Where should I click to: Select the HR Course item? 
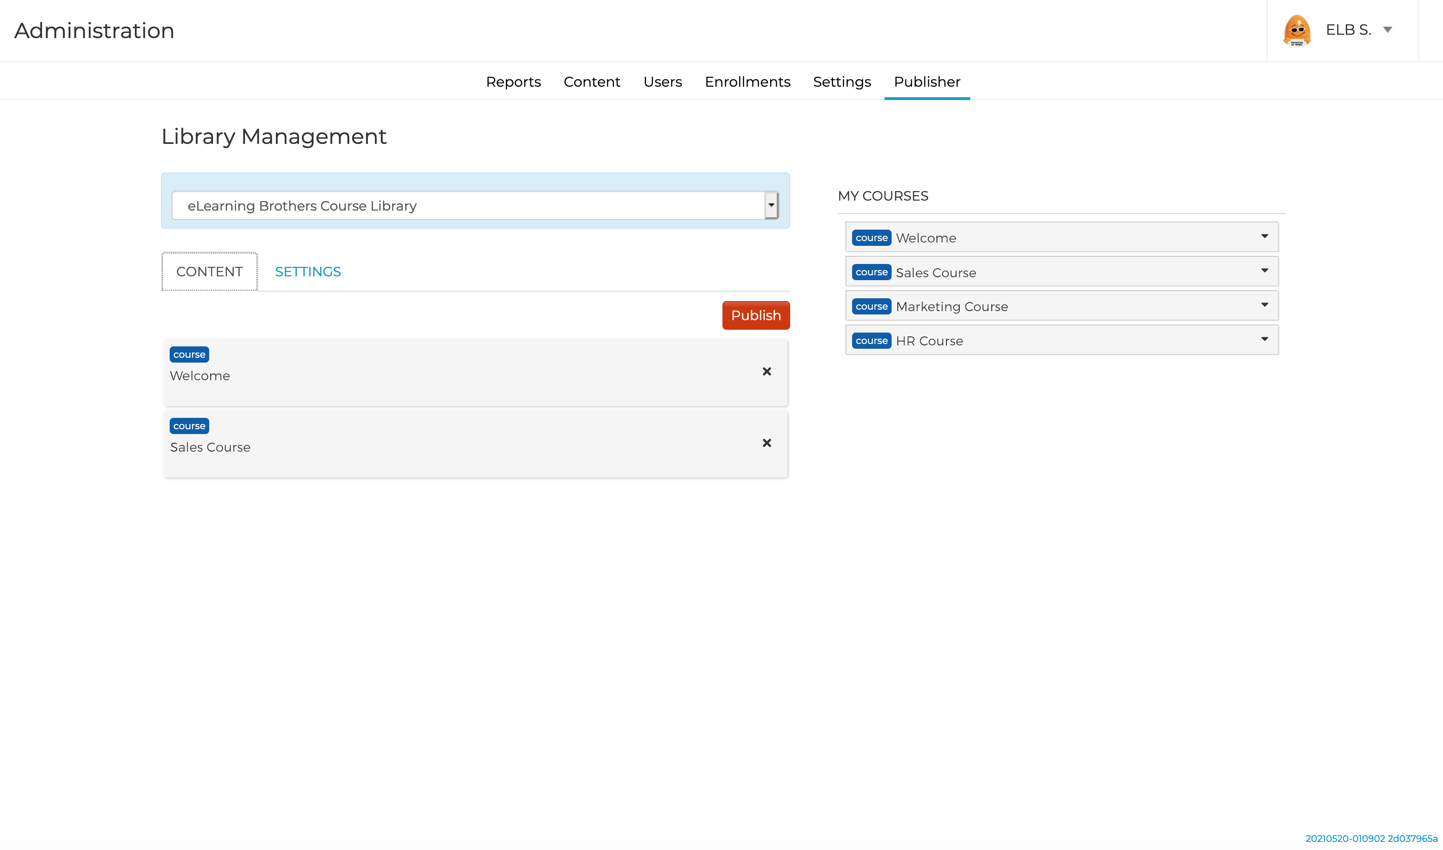click(x=929, y=341)
